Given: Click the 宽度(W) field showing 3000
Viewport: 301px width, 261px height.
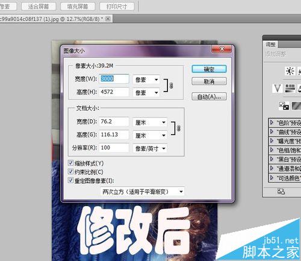Looking at the screenshot, I should (x=114, y=79).
